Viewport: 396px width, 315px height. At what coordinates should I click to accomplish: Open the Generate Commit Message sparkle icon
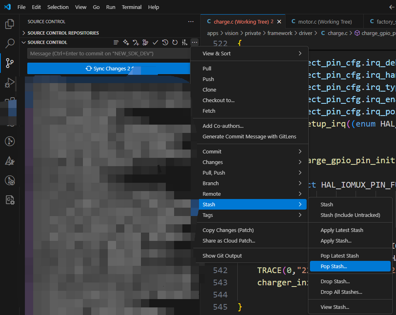coord(126,42)
